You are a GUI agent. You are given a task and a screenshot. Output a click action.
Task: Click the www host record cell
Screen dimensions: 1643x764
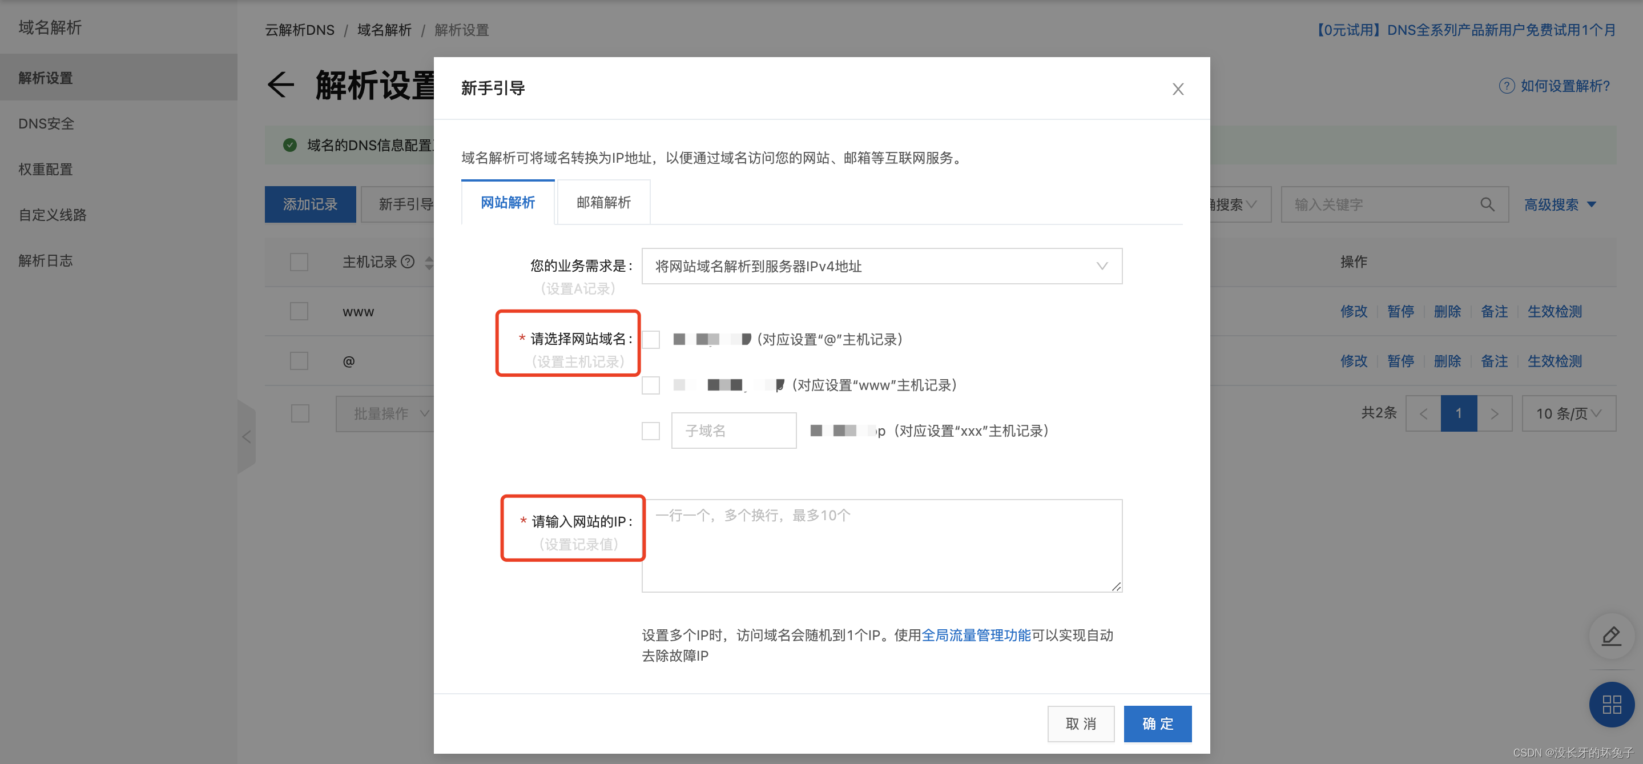pyautogui.click(x=359, y=312)
